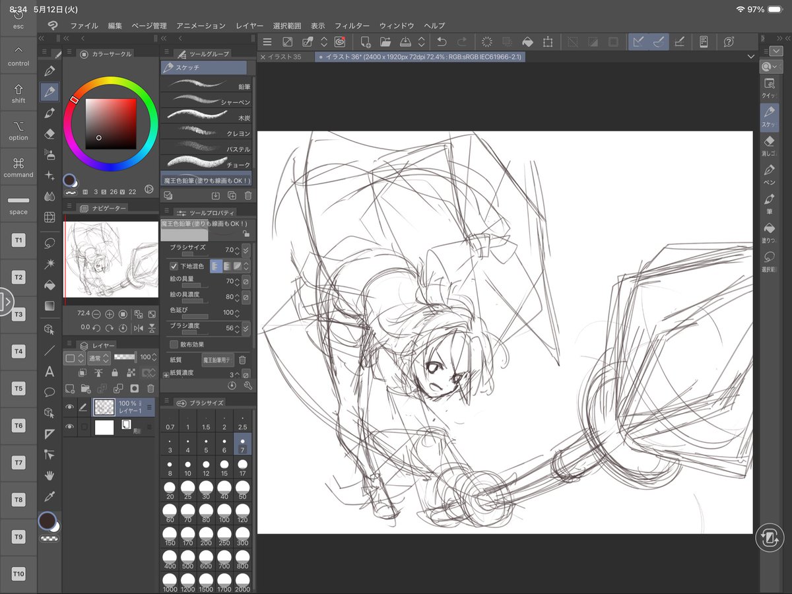Select the Fill bucket tool in tool palette
Screen dimensions: 792x594
49,285
